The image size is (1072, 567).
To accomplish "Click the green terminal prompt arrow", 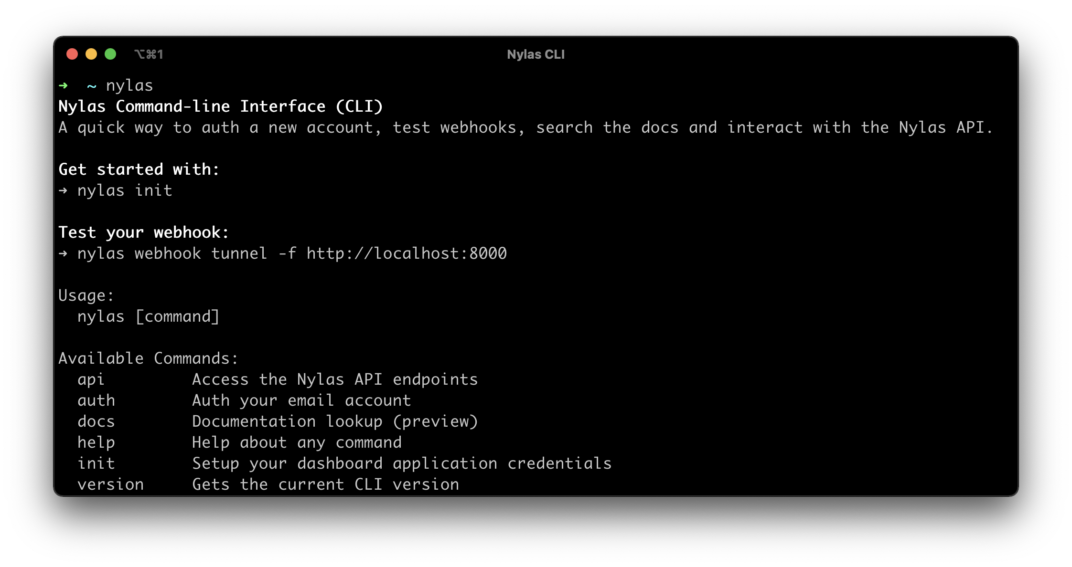I will (62, 85).
